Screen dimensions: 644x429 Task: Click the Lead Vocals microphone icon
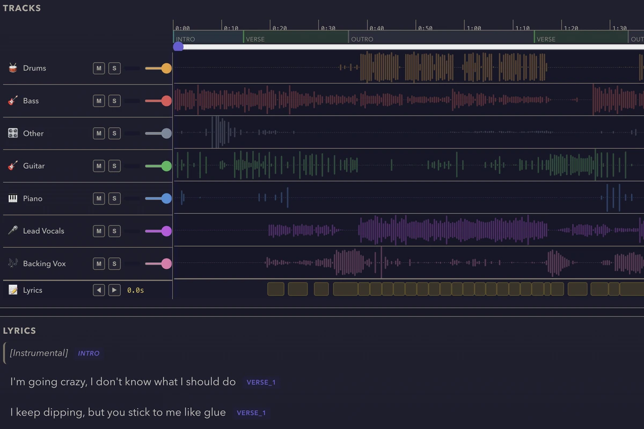tap(13, 231)
